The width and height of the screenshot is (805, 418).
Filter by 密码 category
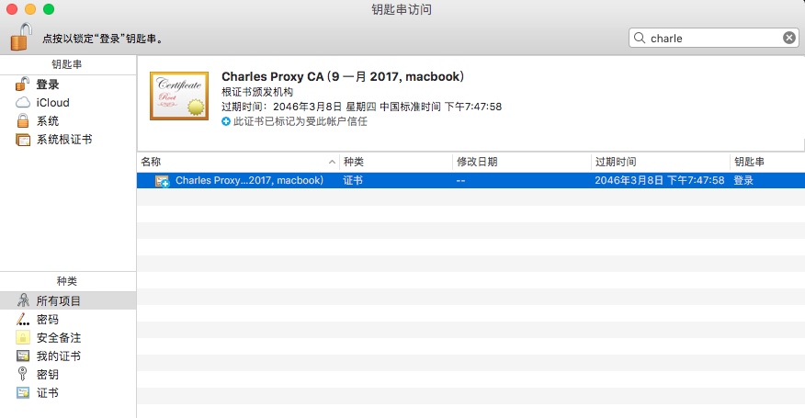47,320
